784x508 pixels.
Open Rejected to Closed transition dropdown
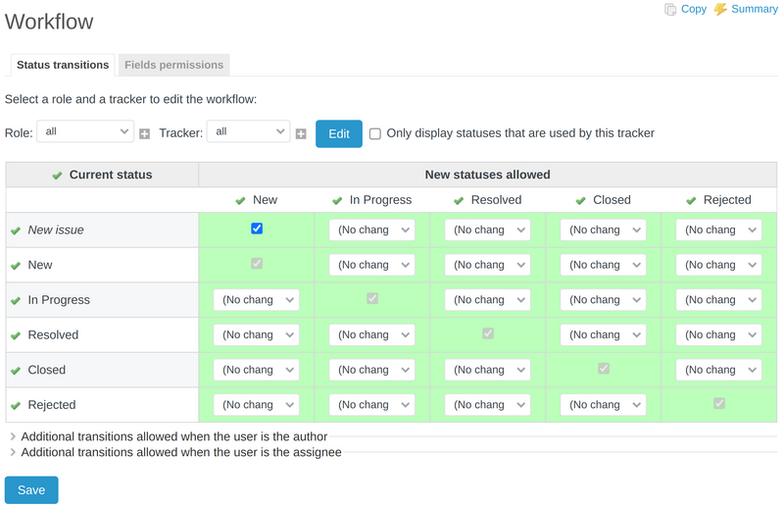coord(604,404)
